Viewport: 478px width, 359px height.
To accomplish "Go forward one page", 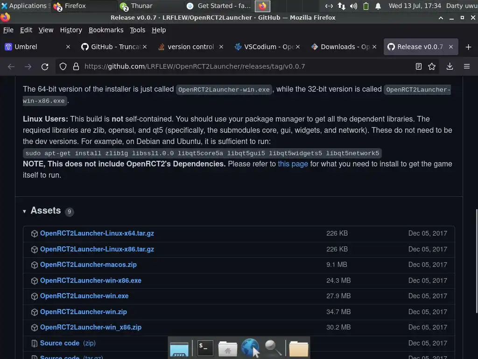I will [28, 66].
